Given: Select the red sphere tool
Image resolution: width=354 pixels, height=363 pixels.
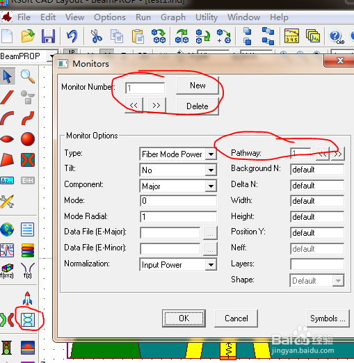Looking at the screenshot, I should (28, 139).
